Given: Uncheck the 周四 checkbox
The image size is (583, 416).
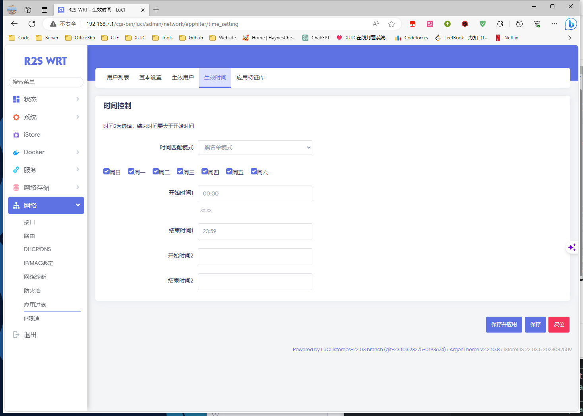Looking at the screenshot, I should (205, 171).
